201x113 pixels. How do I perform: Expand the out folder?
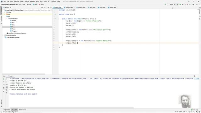[x=5, y=14]
